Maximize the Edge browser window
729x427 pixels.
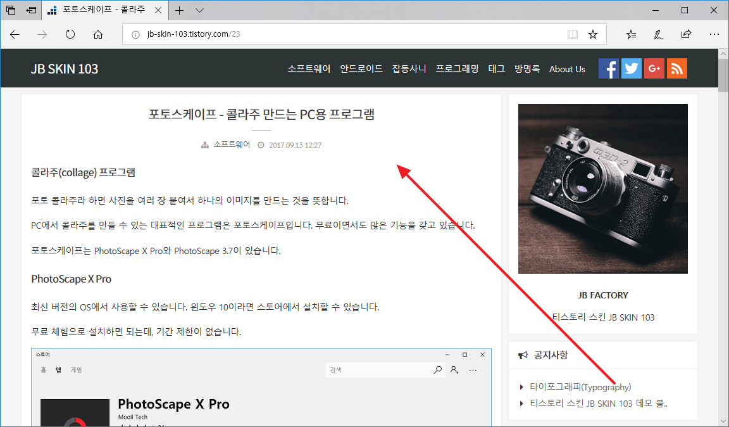click(684, 10)
